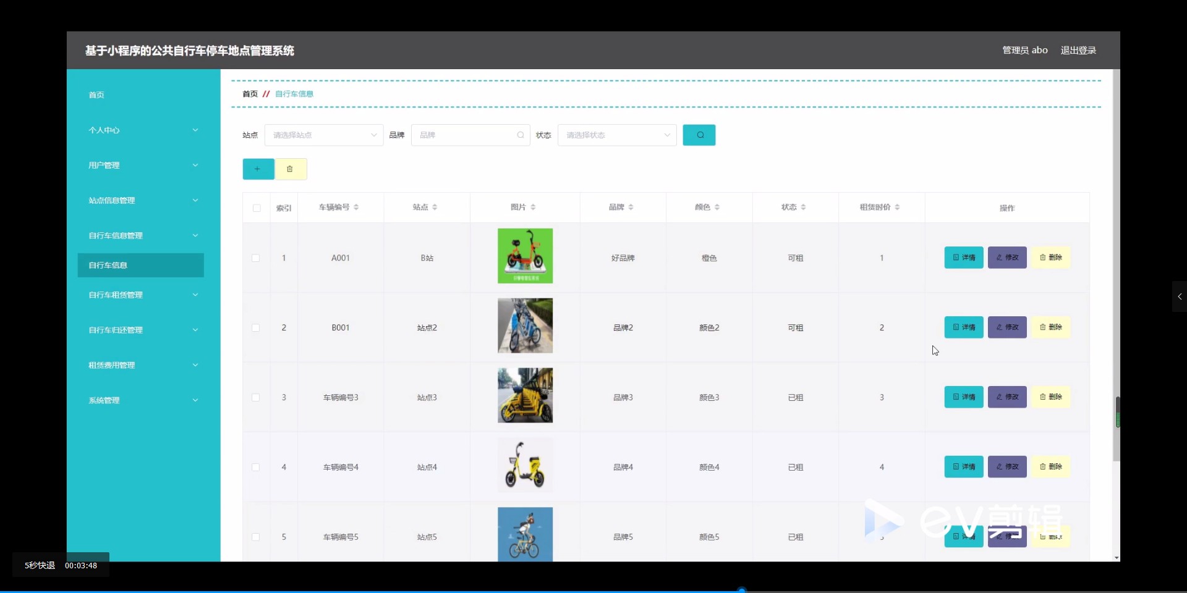Collapse the panel using right-edge chevron
The width and height of the screenshot is (1187, 593).
[1178, 296]
